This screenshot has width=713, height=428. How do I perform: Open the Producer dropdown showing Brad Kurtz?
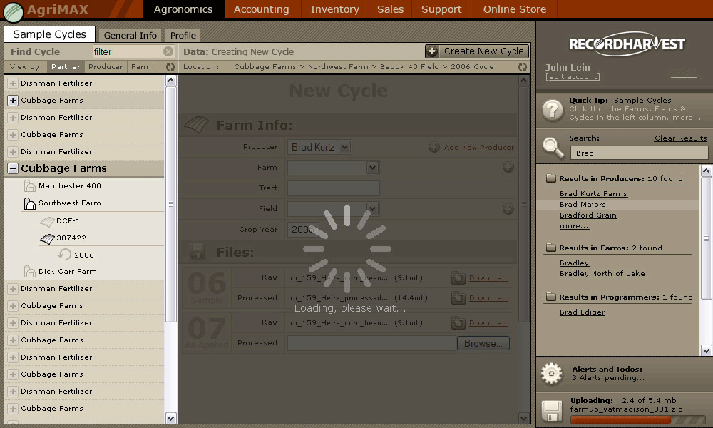(344, 147)
